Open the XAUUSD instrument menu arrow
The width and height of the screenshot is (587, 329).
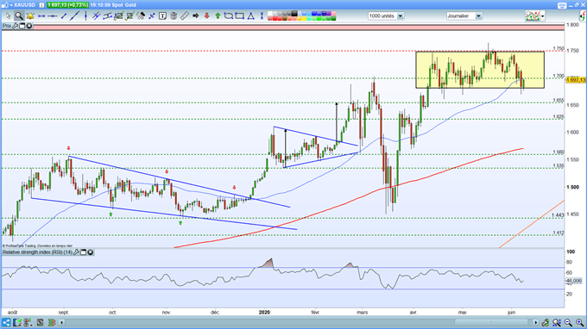coord(11,5)
